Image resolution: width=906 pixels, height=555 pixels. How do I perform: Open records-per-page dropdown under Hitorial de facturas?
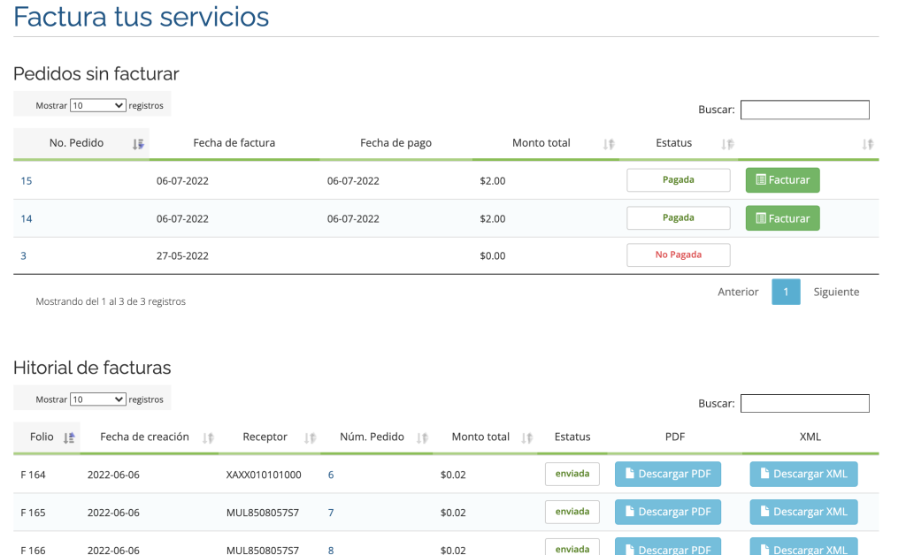click(x=97, y=399)
